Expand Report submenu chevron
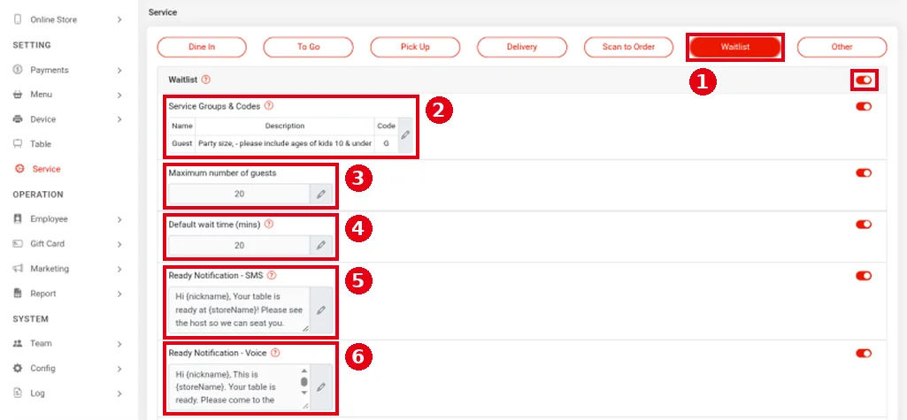907x420 pixels. pyautogui.click(x=119, y=294)
